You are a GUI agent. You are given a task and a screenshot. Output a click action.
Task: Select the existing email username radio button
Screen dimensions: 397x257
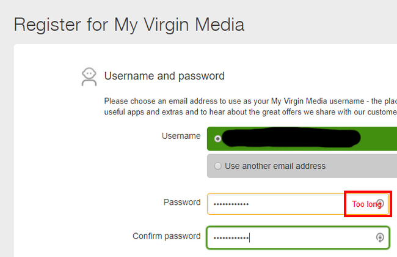click(x=218, y=139)
